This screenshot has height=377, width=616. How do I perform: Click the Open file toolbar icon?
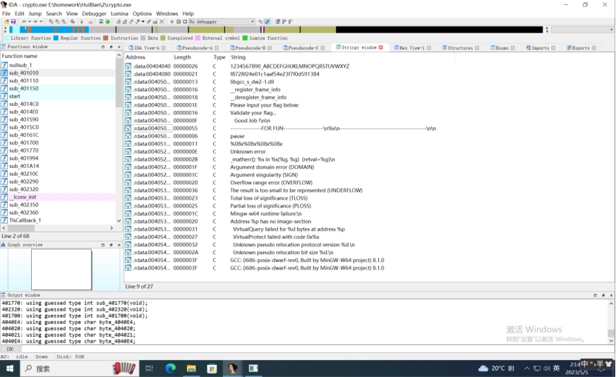(x=6, y=22)
